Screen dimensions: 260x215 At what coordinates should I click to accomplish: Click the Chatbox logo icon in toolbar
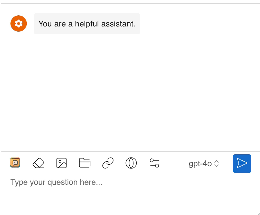pos(15,163)
